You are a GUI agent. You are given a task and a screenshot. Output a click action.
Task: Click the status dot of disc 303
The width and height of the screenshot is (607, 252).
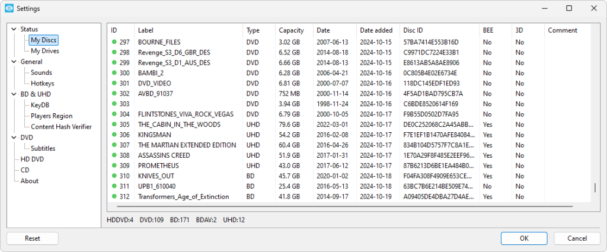(x=114, y=104)
